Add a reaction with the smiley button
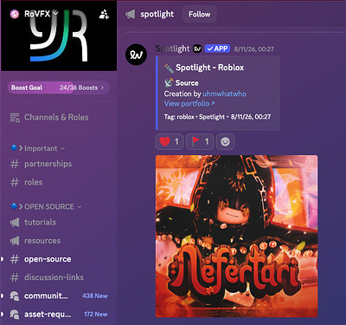The image size is (346, 325). (x=225, y=141)
